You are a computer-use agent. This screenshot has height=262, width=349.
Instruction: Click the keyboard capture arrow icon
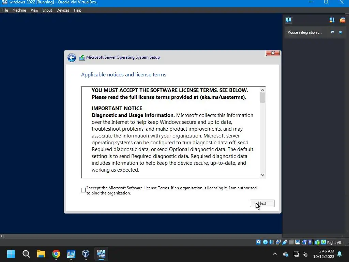[x=324, y=242]
